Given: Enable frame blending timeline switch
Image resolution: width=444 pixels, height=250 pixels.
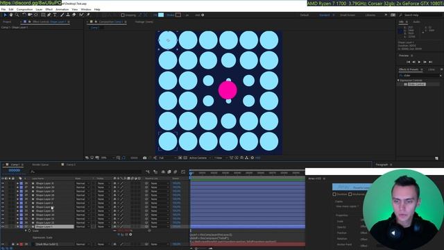Looking at the screenshot, I should tap(169, 172).
